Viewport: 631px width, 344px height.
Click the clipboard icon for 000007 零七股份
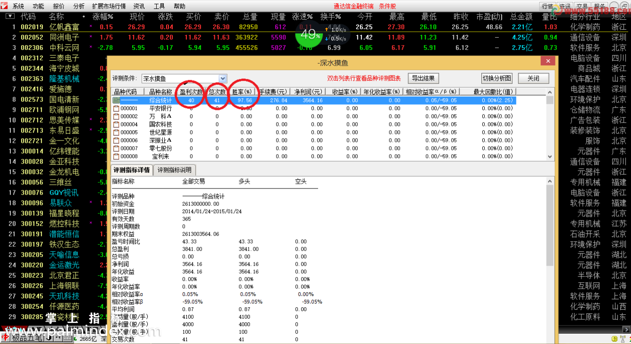(x=116, y=148)
